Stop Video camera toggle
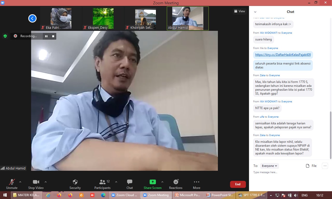The height and width of the screenshot is (199, 332). [x=36, y=182]
